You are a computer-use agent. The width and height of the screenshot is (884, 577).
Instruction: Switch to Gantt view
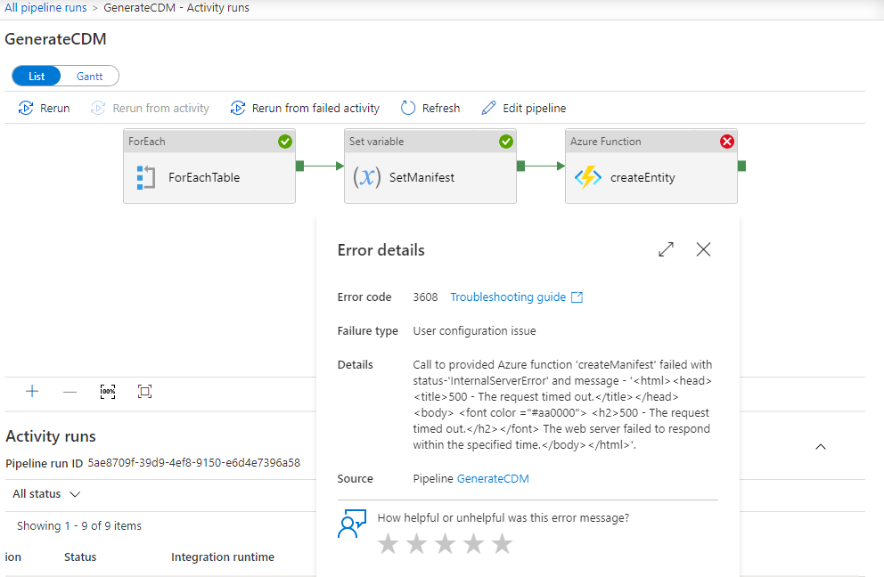click(x=92, y=76)
